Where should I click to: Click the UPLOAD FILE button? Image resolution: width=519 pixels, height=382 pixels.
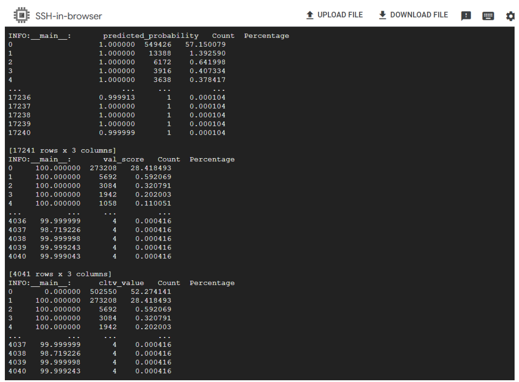pos(335,15)
